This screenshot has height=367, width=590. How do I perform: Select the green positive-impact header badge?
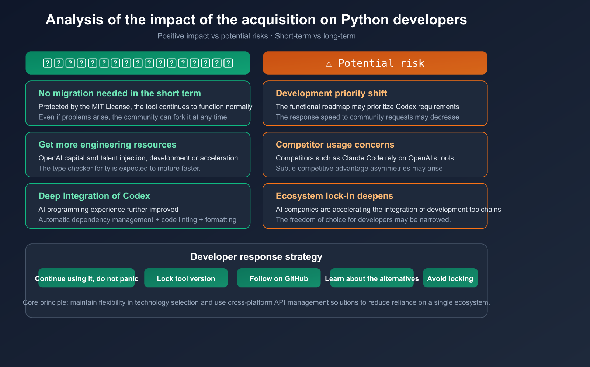[138, 63]
